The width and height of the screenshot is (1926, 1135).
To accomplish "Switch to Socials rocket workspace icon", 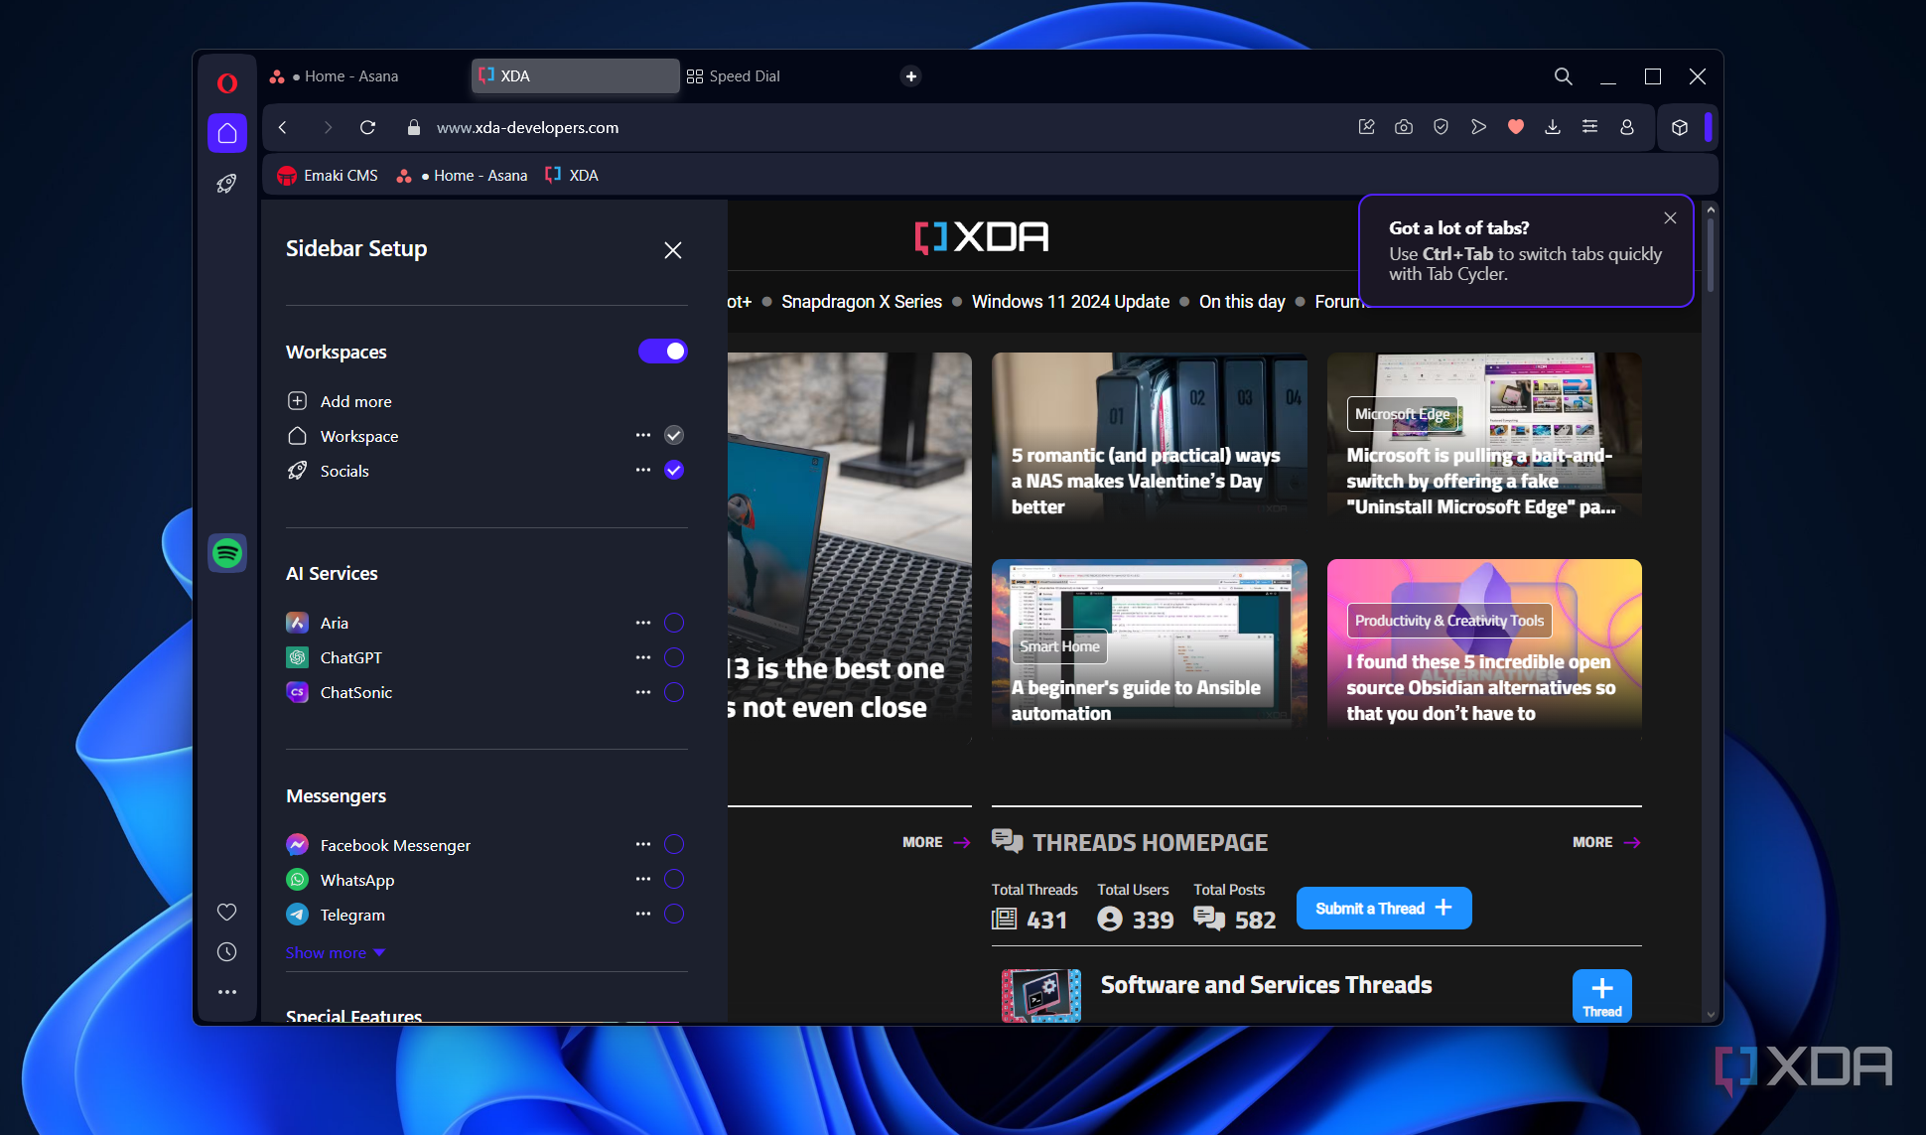I will click(227, 183).
